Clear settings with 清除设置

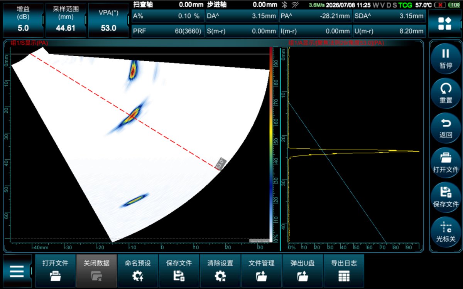(220, 271)
